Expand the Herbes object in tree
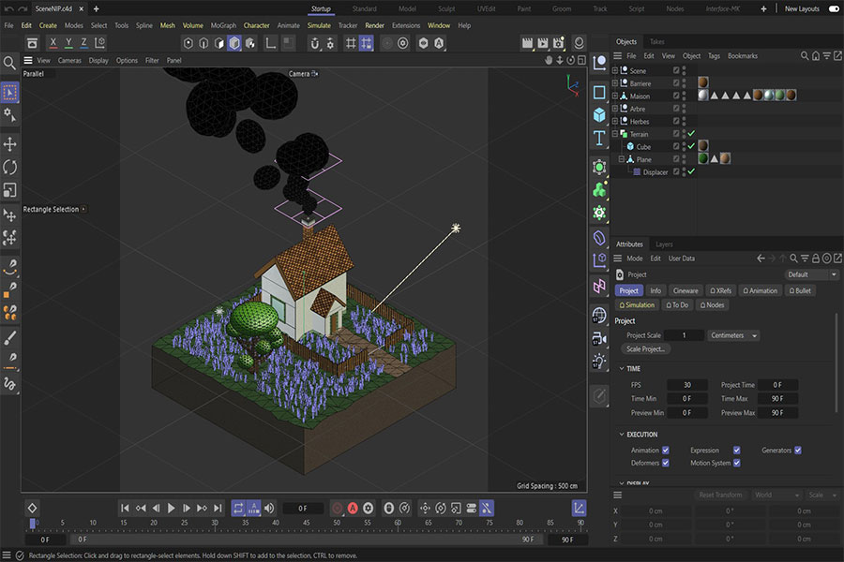This screenshot has width=844, height=562. [614, 121]
